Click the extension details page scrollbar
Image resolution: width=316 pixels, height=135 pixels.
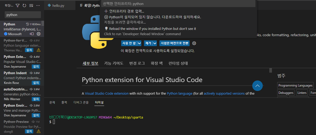[x=271, y=70]
